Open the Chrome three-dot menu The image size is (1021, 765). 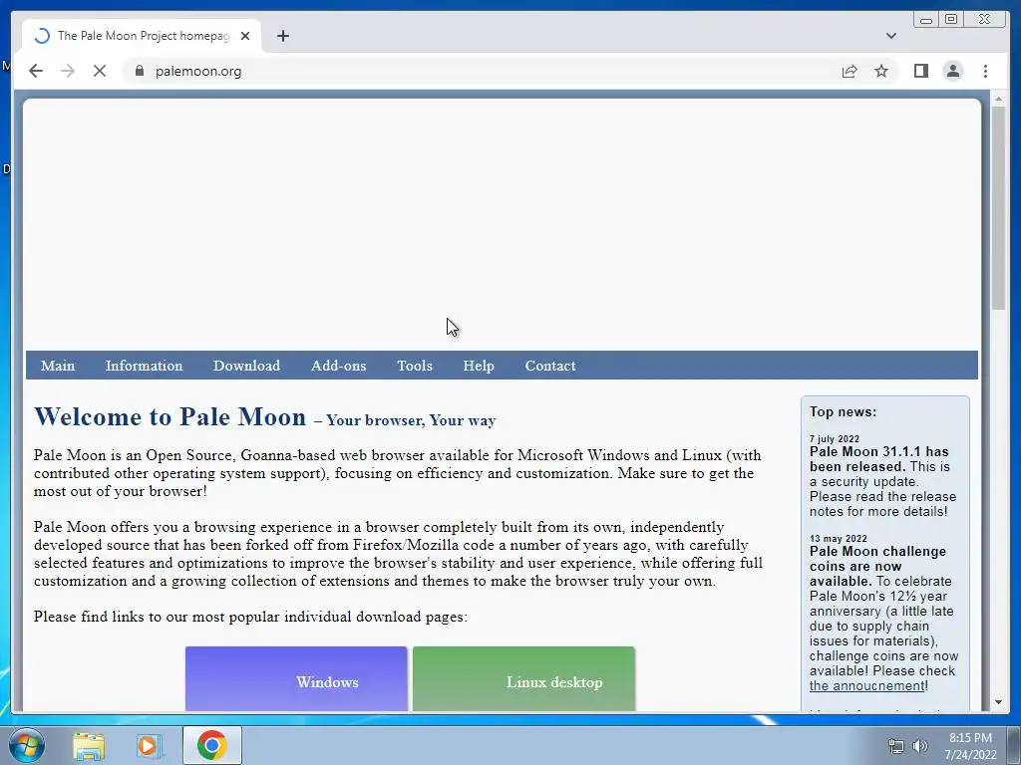985,71
